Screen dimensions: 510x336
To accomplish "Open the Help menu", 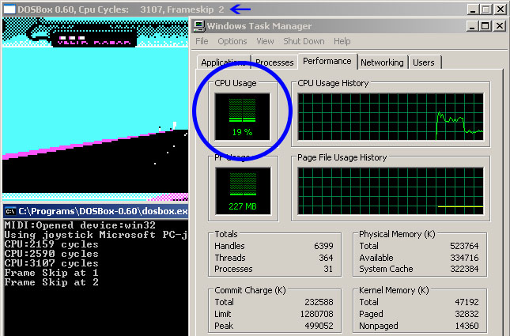I will tap(342, 41).
